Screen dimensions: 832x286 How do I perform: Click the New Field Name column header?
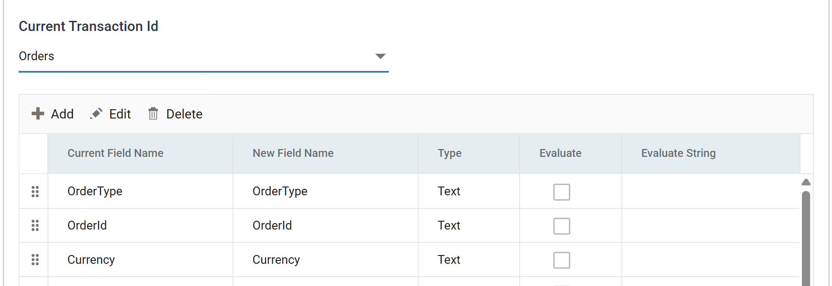pyautogui.click(x=325, y=153)
